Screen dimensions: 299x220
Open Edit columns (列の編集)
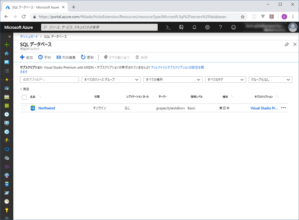point(66,57)
